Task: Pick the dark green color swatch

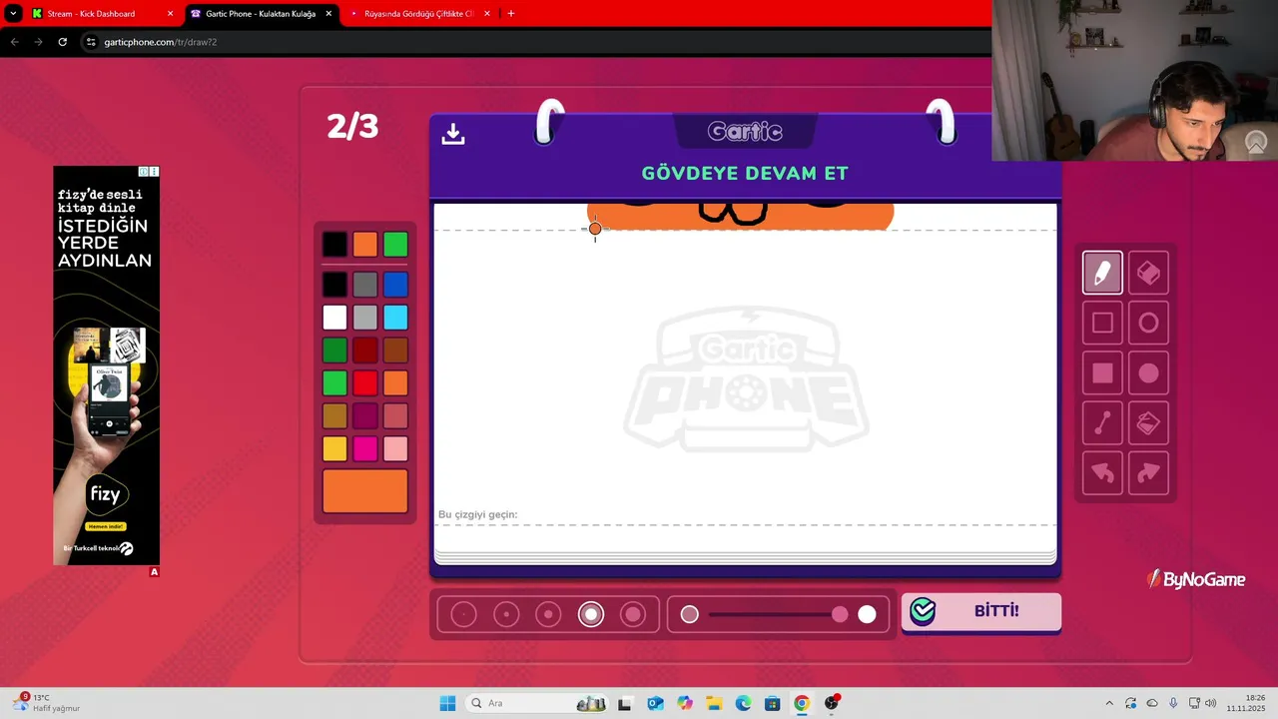Action: (x=334, y=351)
